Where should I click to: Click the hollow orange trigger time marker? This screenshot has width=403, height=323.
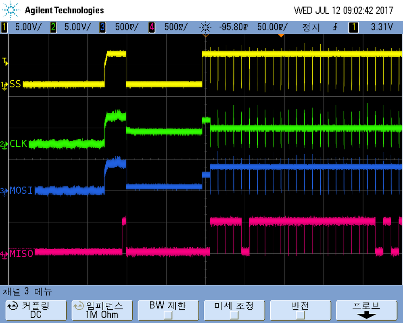click(205, 35)
